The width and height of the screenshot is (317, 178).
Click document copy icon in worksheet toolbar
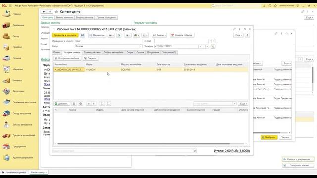tap(119, 35)
